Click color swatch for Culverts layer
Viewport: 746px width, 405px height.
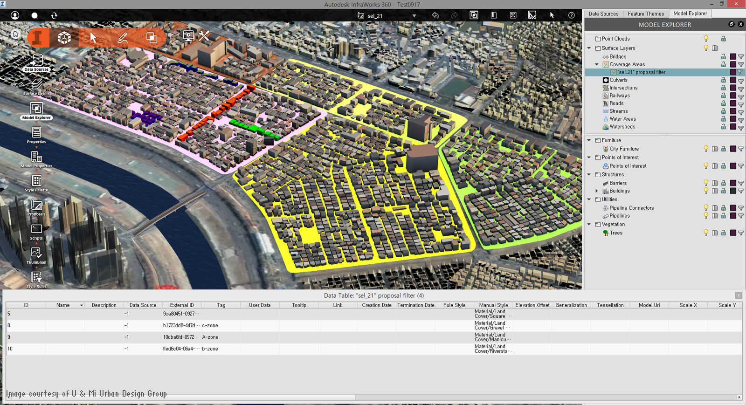pyautogui.click(x=732, y=80)
